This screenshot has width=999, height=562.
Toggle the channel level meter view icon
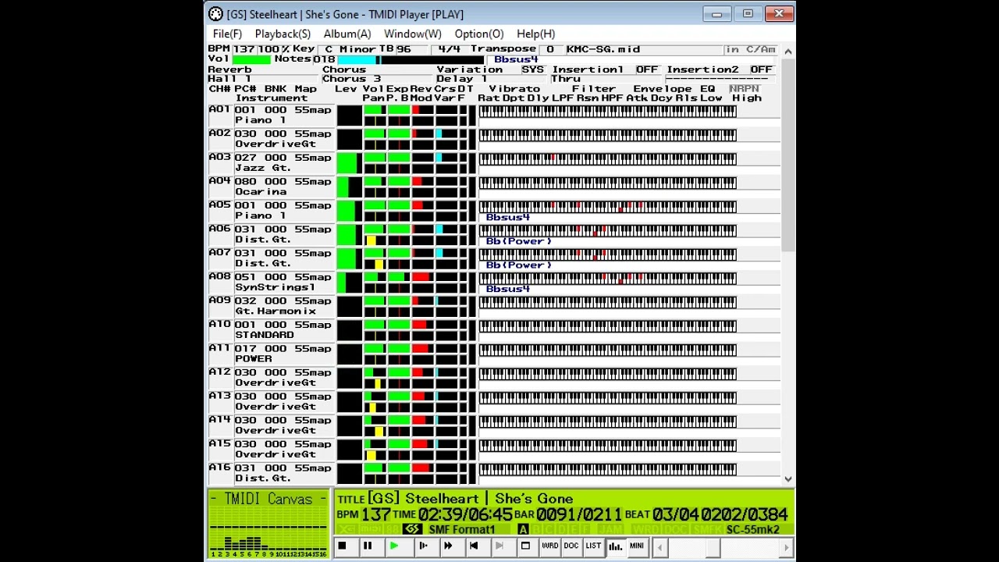click(x=615, y=546)
